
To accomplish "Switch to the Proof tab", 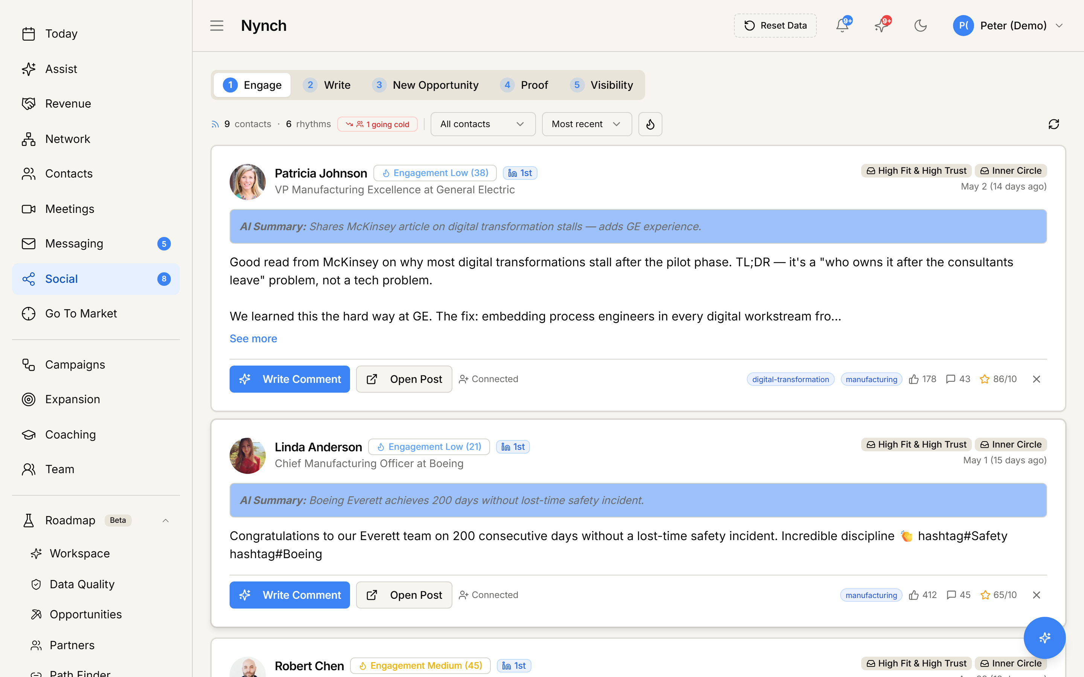I will point(524,85).
